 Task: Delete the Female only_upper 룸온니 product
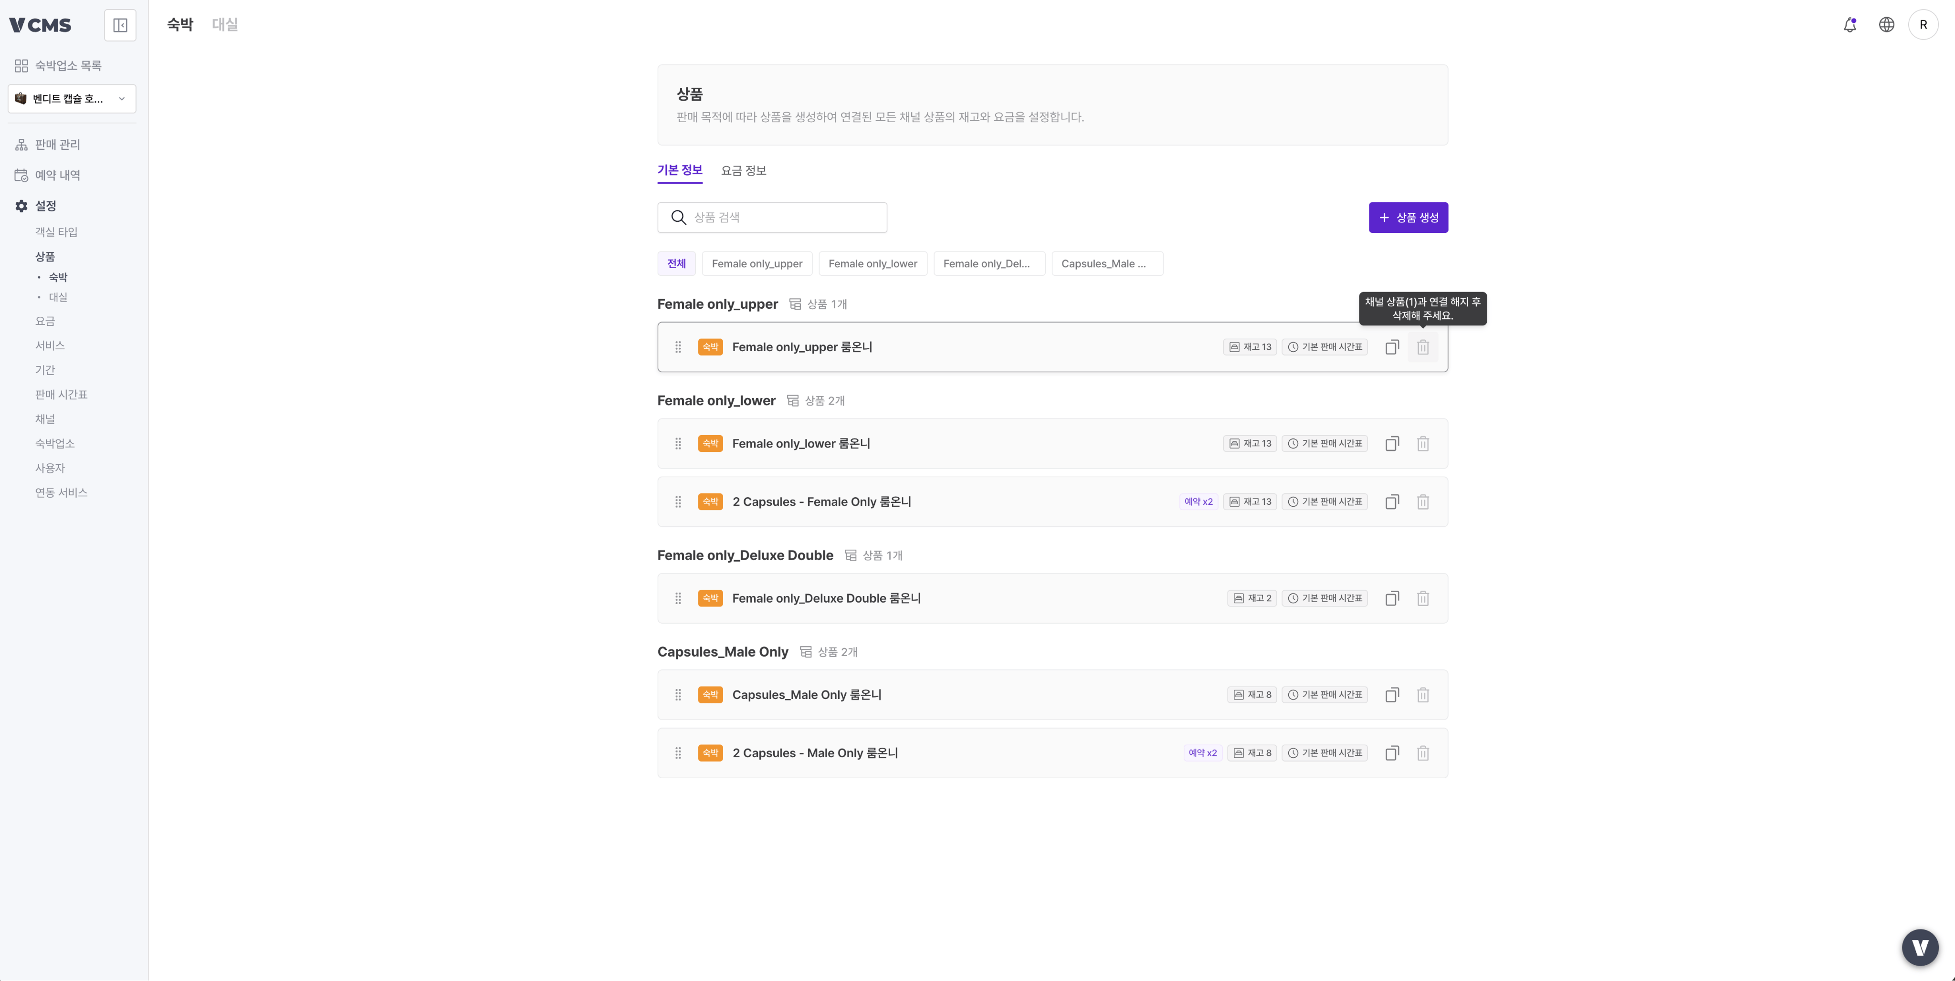coord(1423,347)
